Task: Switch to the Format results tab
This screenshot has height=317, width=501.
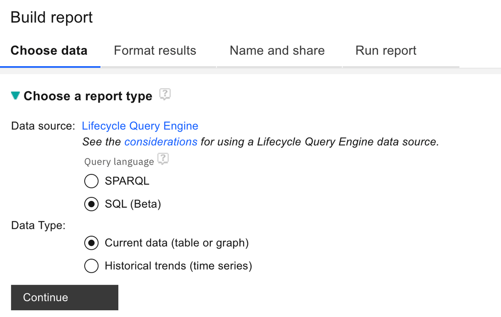Action: point(155,50)
